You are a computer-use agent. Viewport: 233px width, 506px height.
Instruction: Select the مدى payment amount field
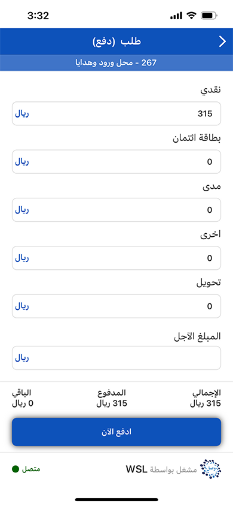pos(116,210)
